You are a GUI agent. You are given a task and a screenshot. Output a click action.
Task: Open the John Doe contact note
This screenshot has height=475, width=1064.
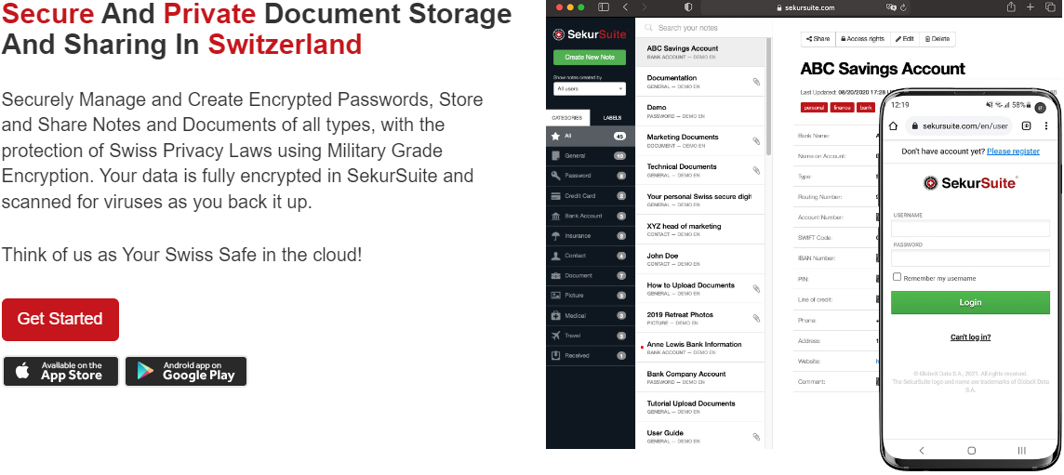click(x=700, y=259)
